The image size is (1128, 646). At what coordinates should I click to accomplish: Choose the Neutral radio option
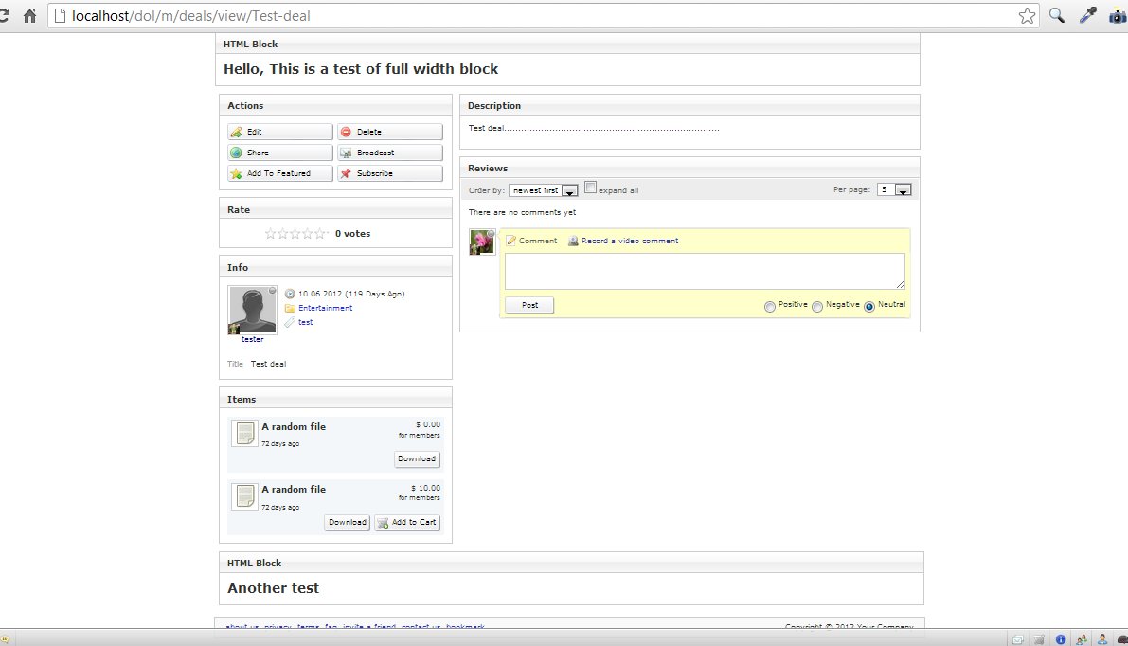(x=869, y=306)
